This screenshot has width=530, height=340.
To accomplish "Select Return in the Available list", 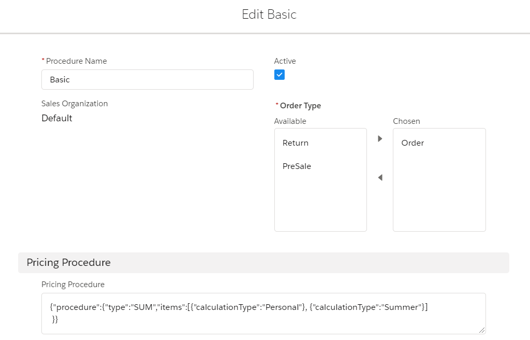I will tap(296, 143).
